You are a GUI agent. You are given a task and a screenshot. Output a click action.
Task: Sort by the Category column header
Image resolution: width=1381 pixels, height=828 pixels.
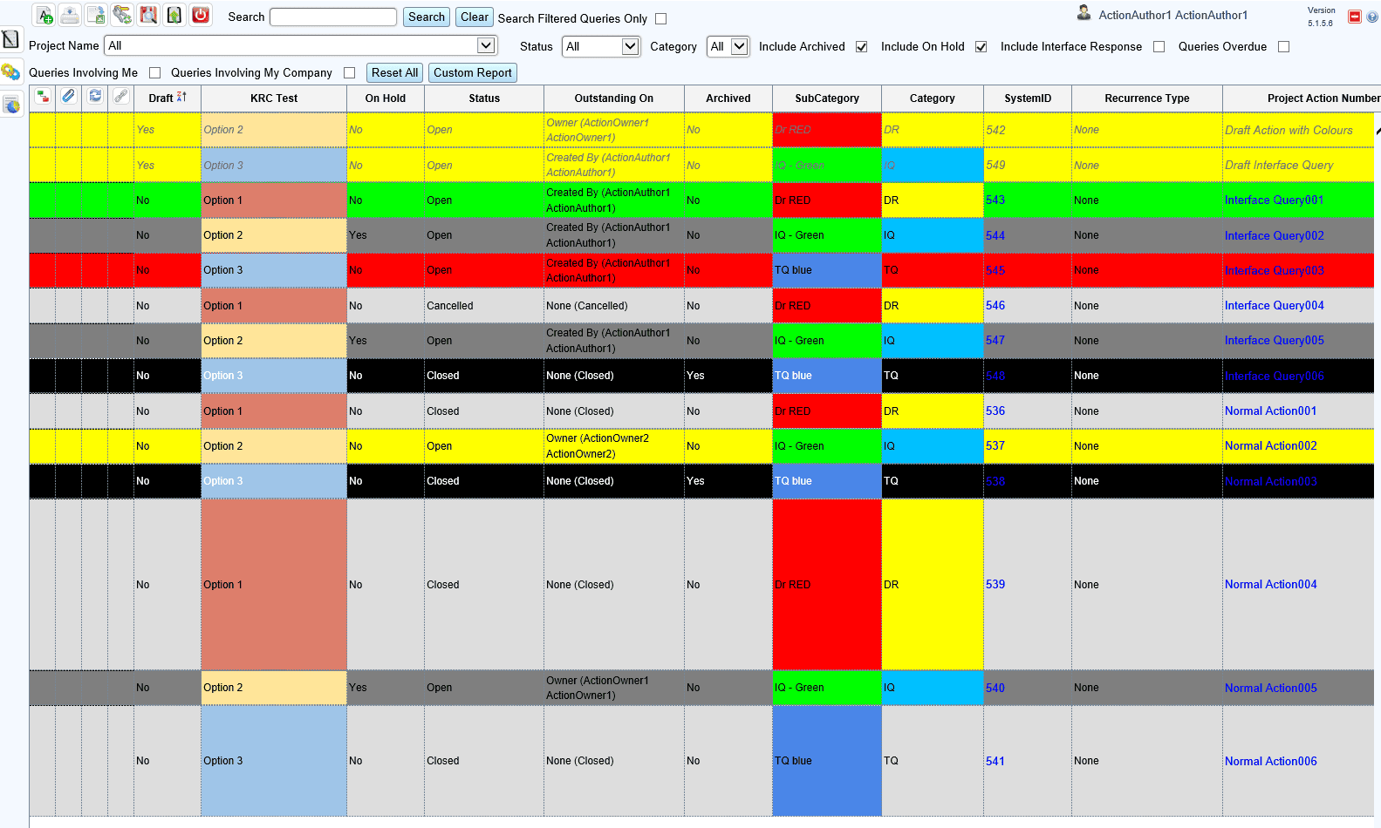click(x=933, y=98)
